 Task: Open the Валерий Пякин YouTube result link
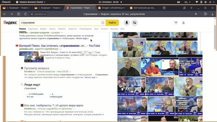coord(59,46)
